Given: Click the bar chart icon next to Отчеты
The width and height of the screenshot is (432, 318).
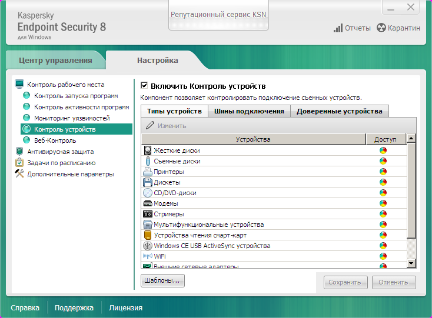Looking at the screenshot, I should click(x=338, y=28).
